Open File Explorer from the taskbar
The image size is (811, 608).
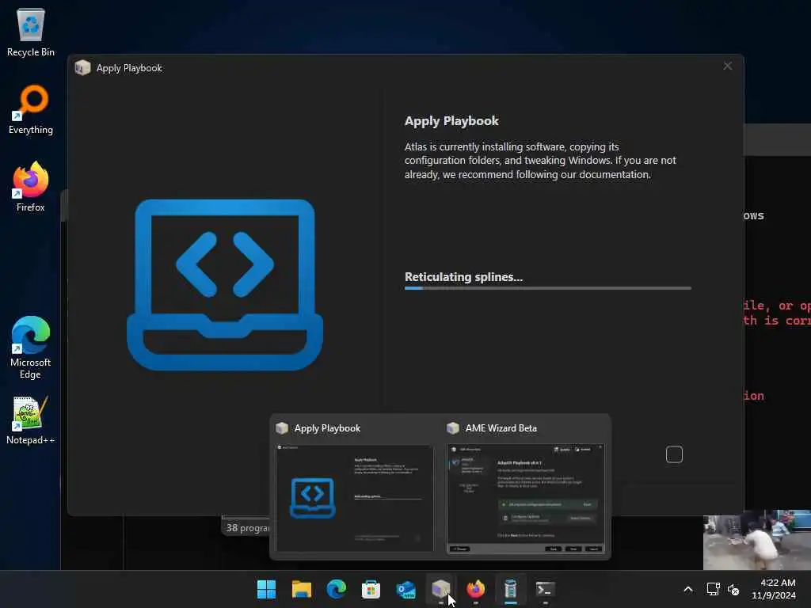(x=302, y=589)
